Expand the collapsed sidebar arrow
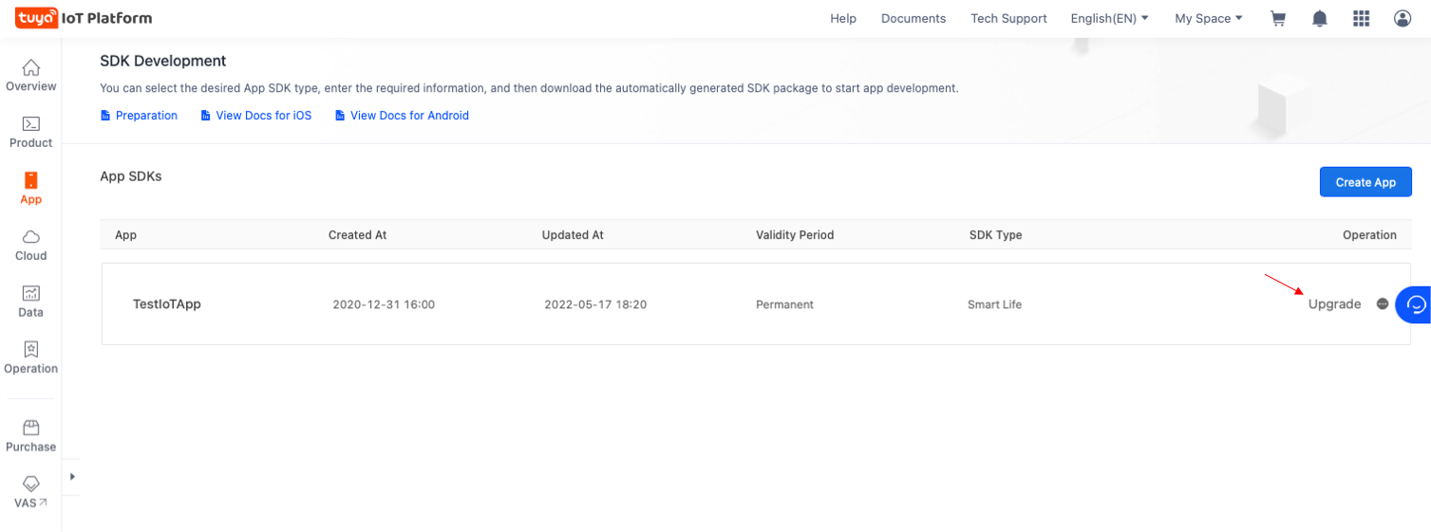The width and height of the screenshot is (1431, 532). 72,476
